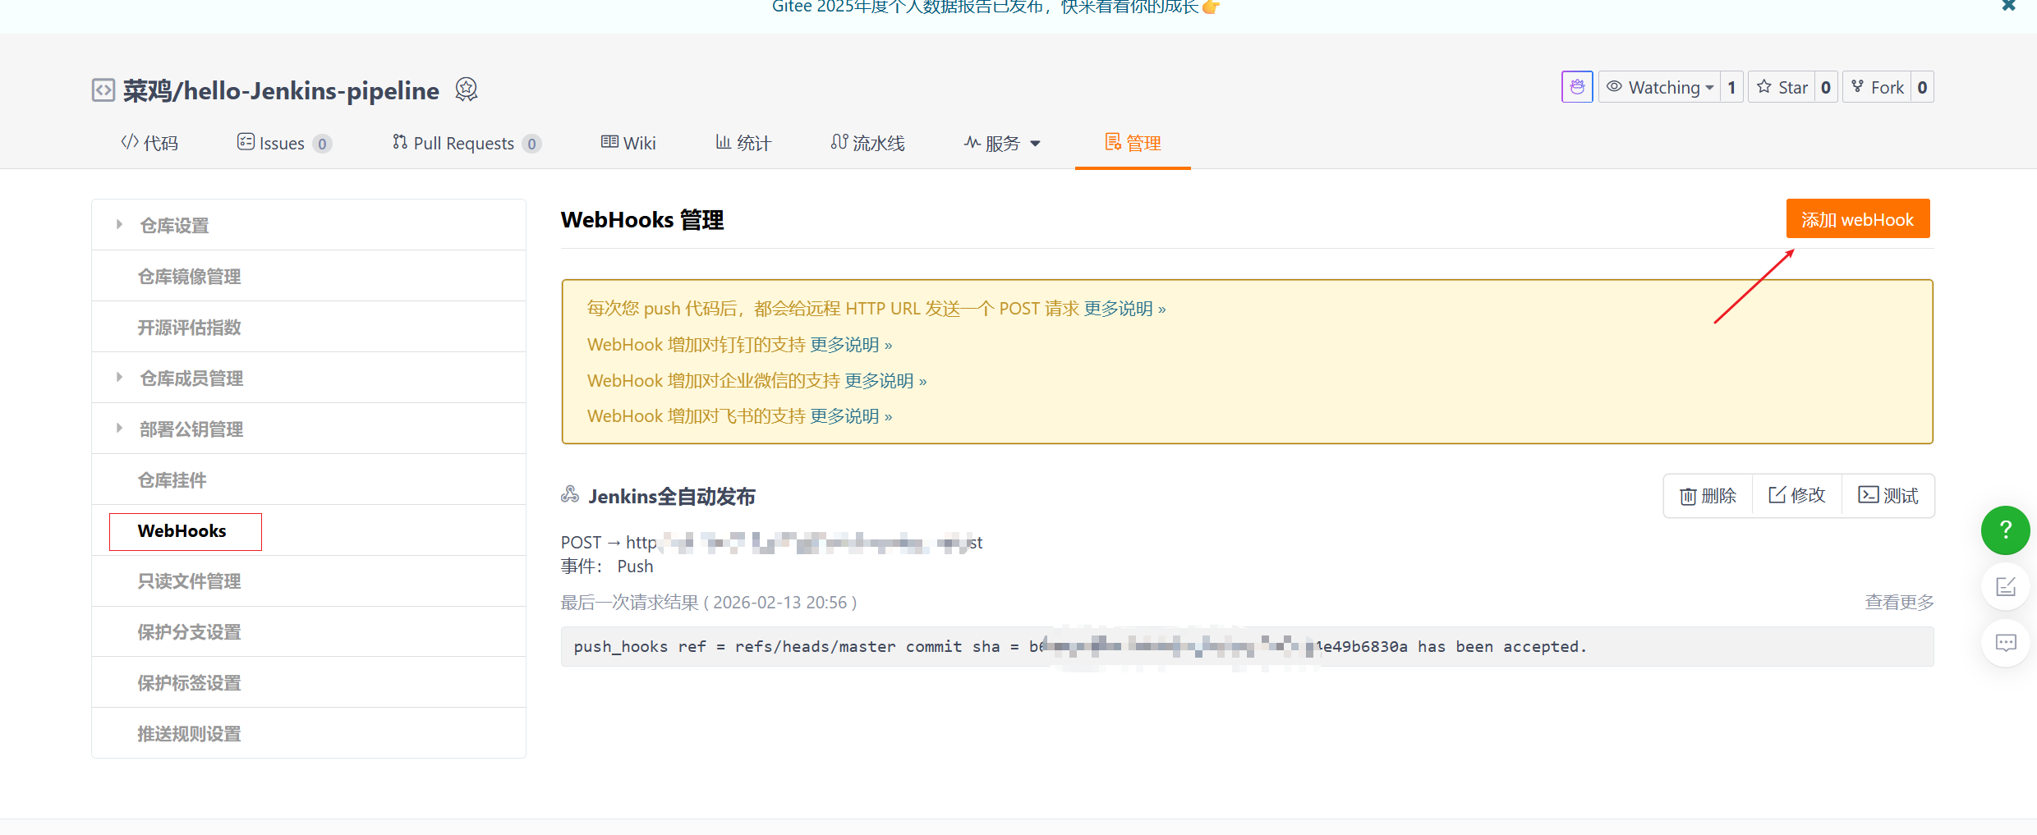Star the repository

click(1782, 87)
